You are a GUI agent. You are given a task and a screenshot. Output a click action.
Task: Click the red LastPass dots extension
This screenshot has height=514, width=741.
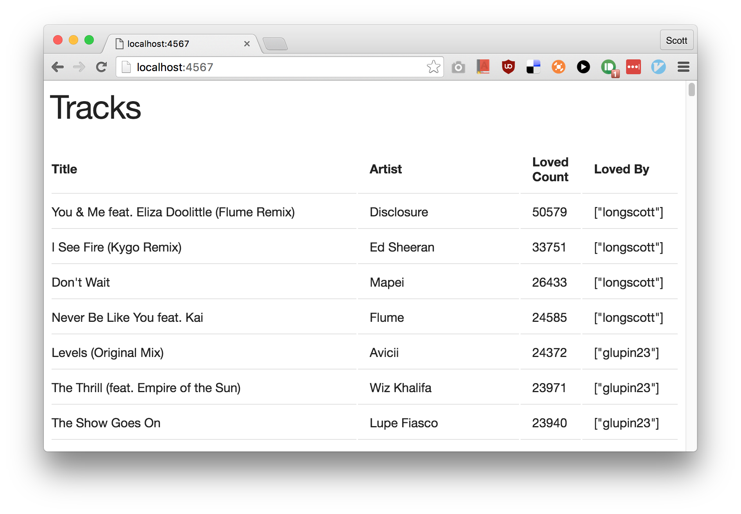(x=634, y=67)
